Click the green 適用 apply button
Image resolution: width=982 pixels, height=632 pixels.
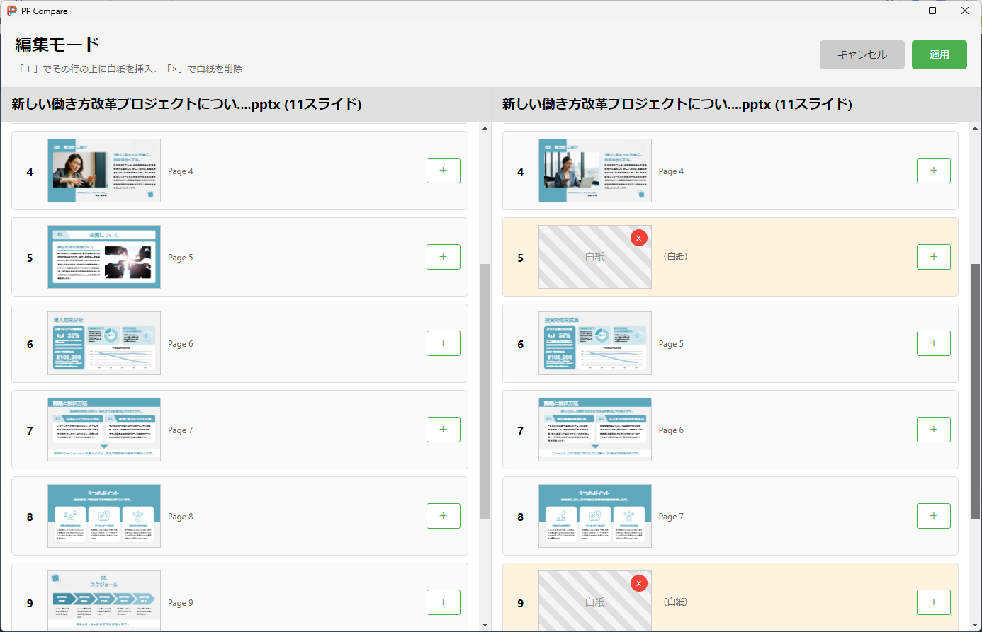[x=939, y=54]
